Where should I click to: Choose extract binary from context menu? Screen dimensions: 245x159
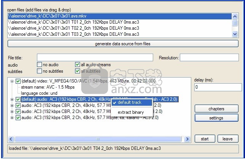pos(132,112)
